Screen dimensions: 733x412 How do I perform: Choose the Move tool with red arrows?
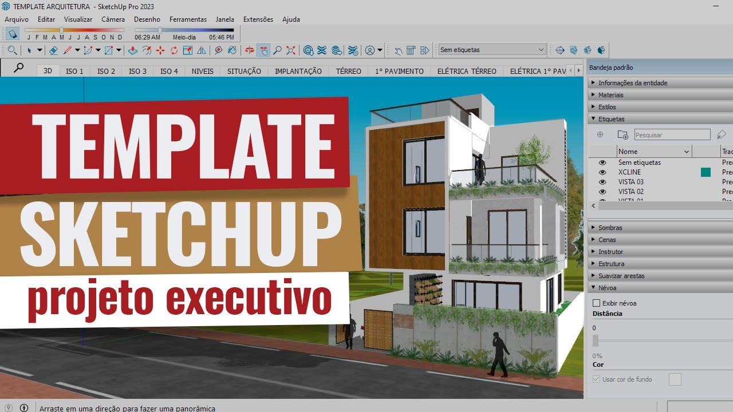tap(160, 50)
